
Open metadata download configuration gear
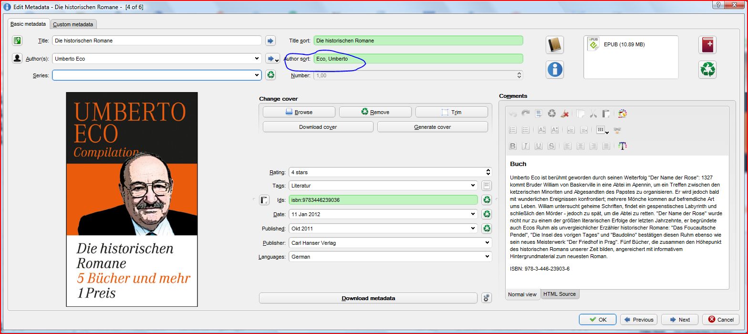pos(486,298)
